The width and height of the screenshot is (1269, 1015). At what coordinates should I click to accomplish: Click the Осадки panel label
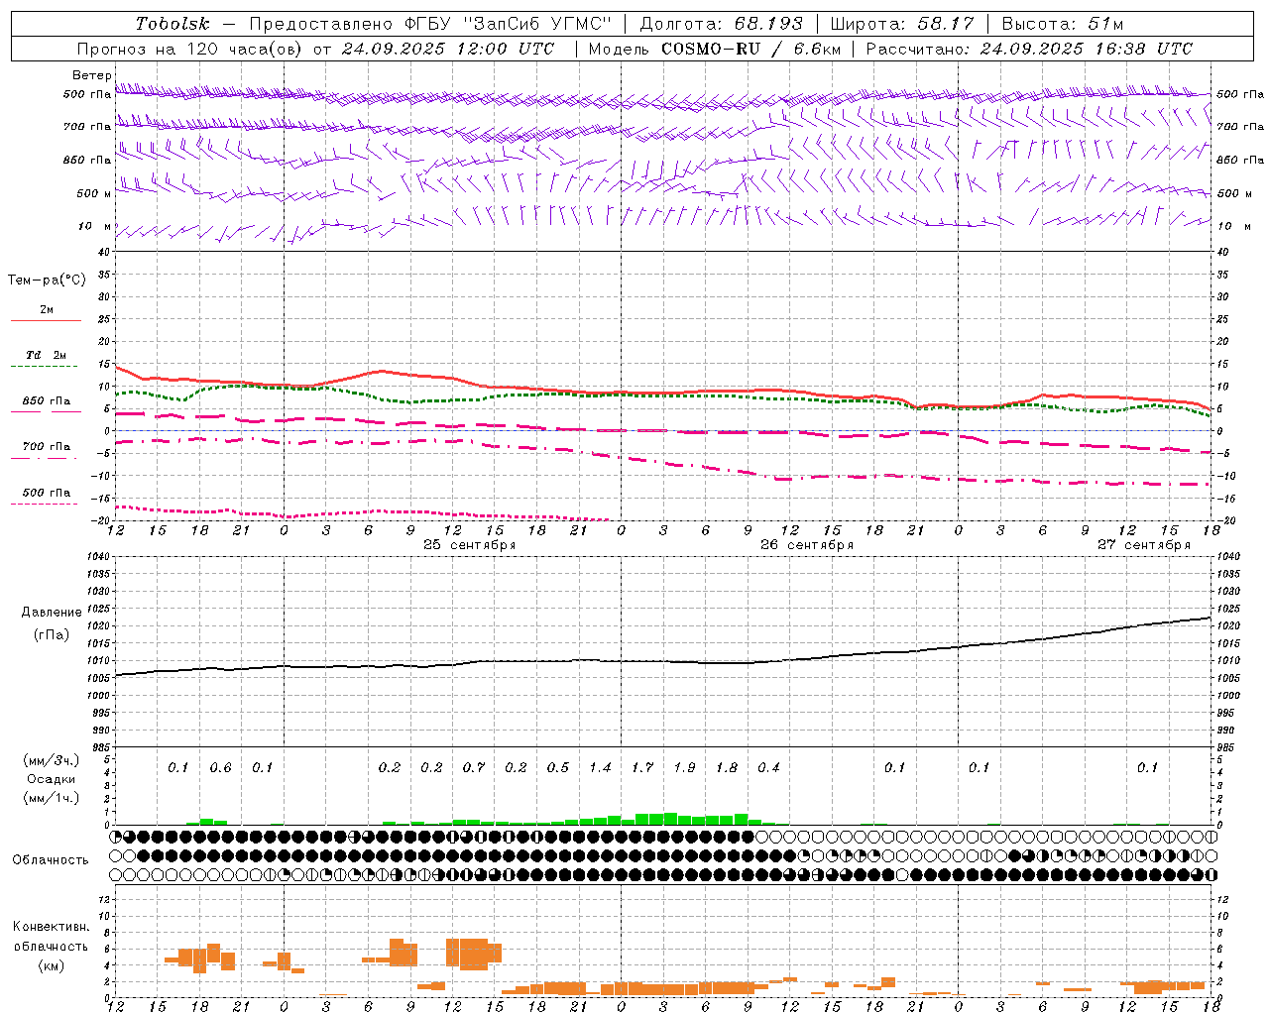(x=52, y=779)
